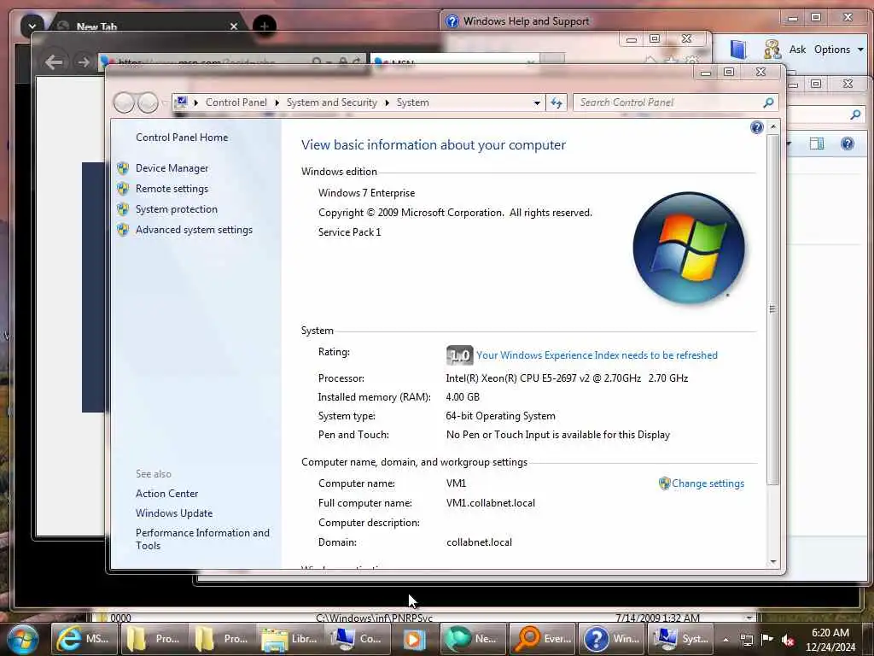Open Windows Media Player taskbar icon
Image resolution: width=874 pixels, height=656 pixels.
click(x=414, y=639)
